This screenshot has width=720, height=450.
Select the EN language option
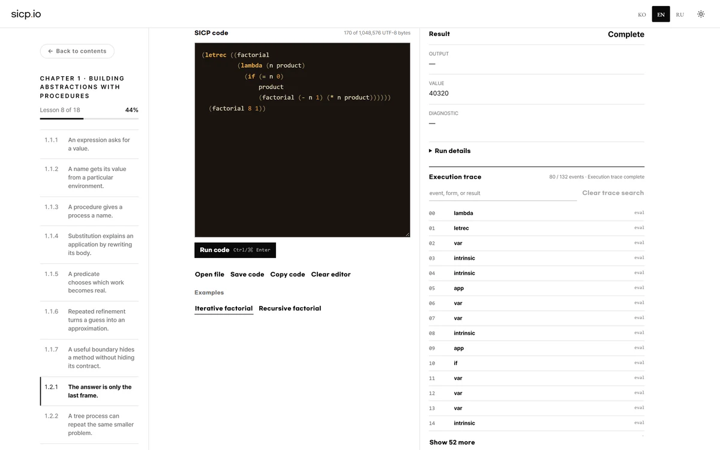point(661,14)
